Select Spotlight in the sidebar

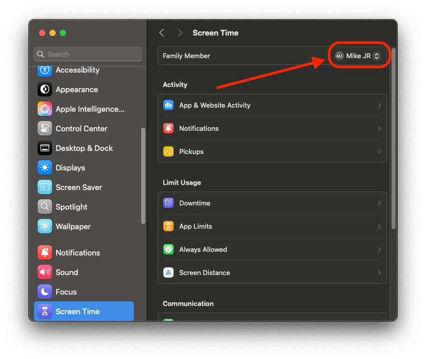tap(84, 207)
